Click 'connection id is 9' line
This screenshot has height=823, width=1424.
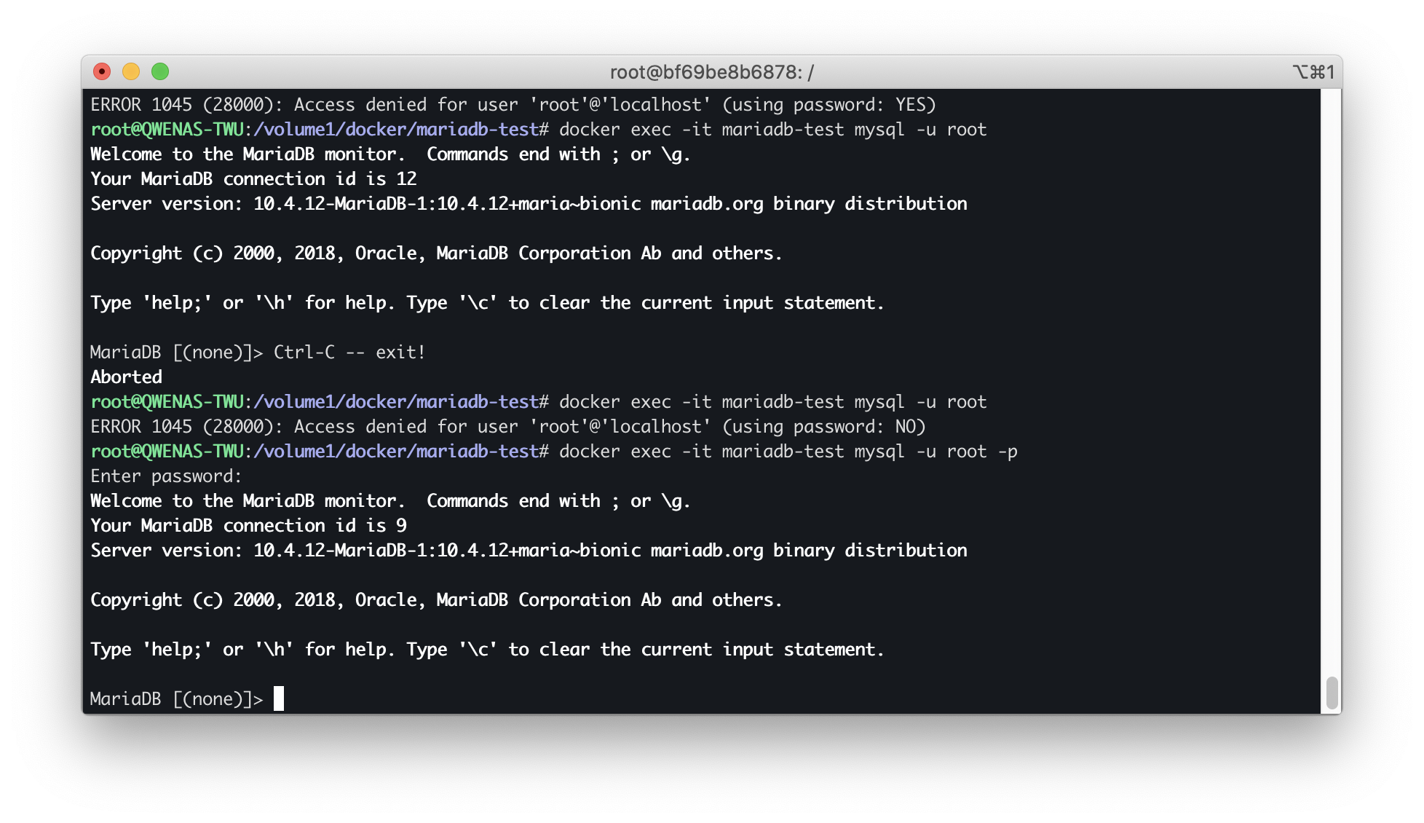click(248, 526)
